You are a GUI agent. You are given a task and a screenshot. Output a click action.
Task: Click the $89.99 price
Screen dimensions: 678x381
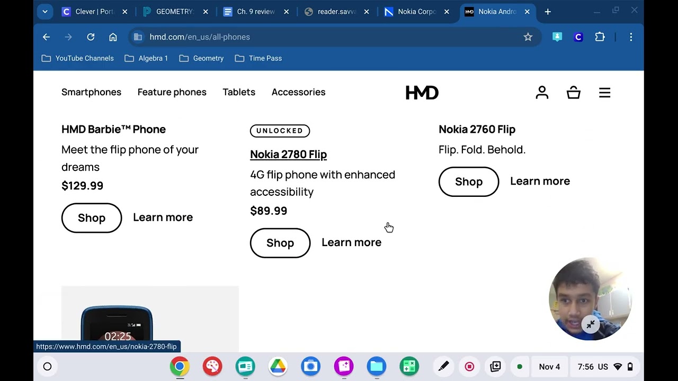[x=269, y=211]
